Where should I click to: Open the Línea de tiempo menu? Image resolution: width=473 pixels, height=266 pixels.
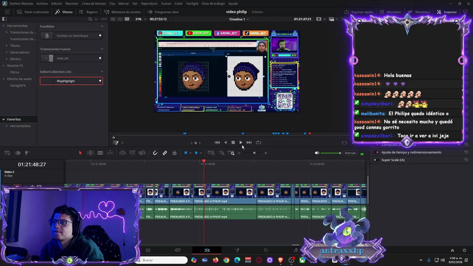click(x=93, y=3)
